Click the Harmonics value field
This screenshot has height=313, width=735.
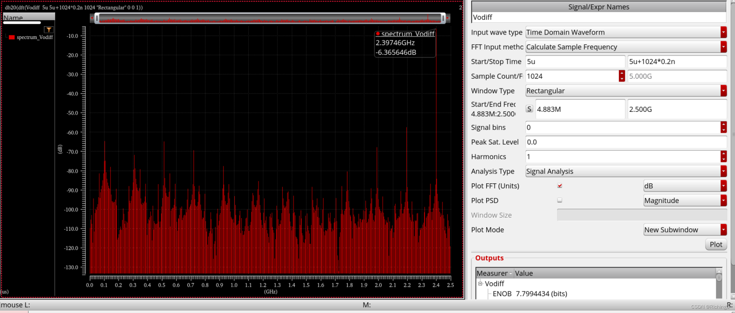coord(623,157)
